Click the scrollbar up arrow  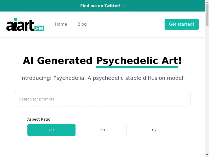[207, 2]
